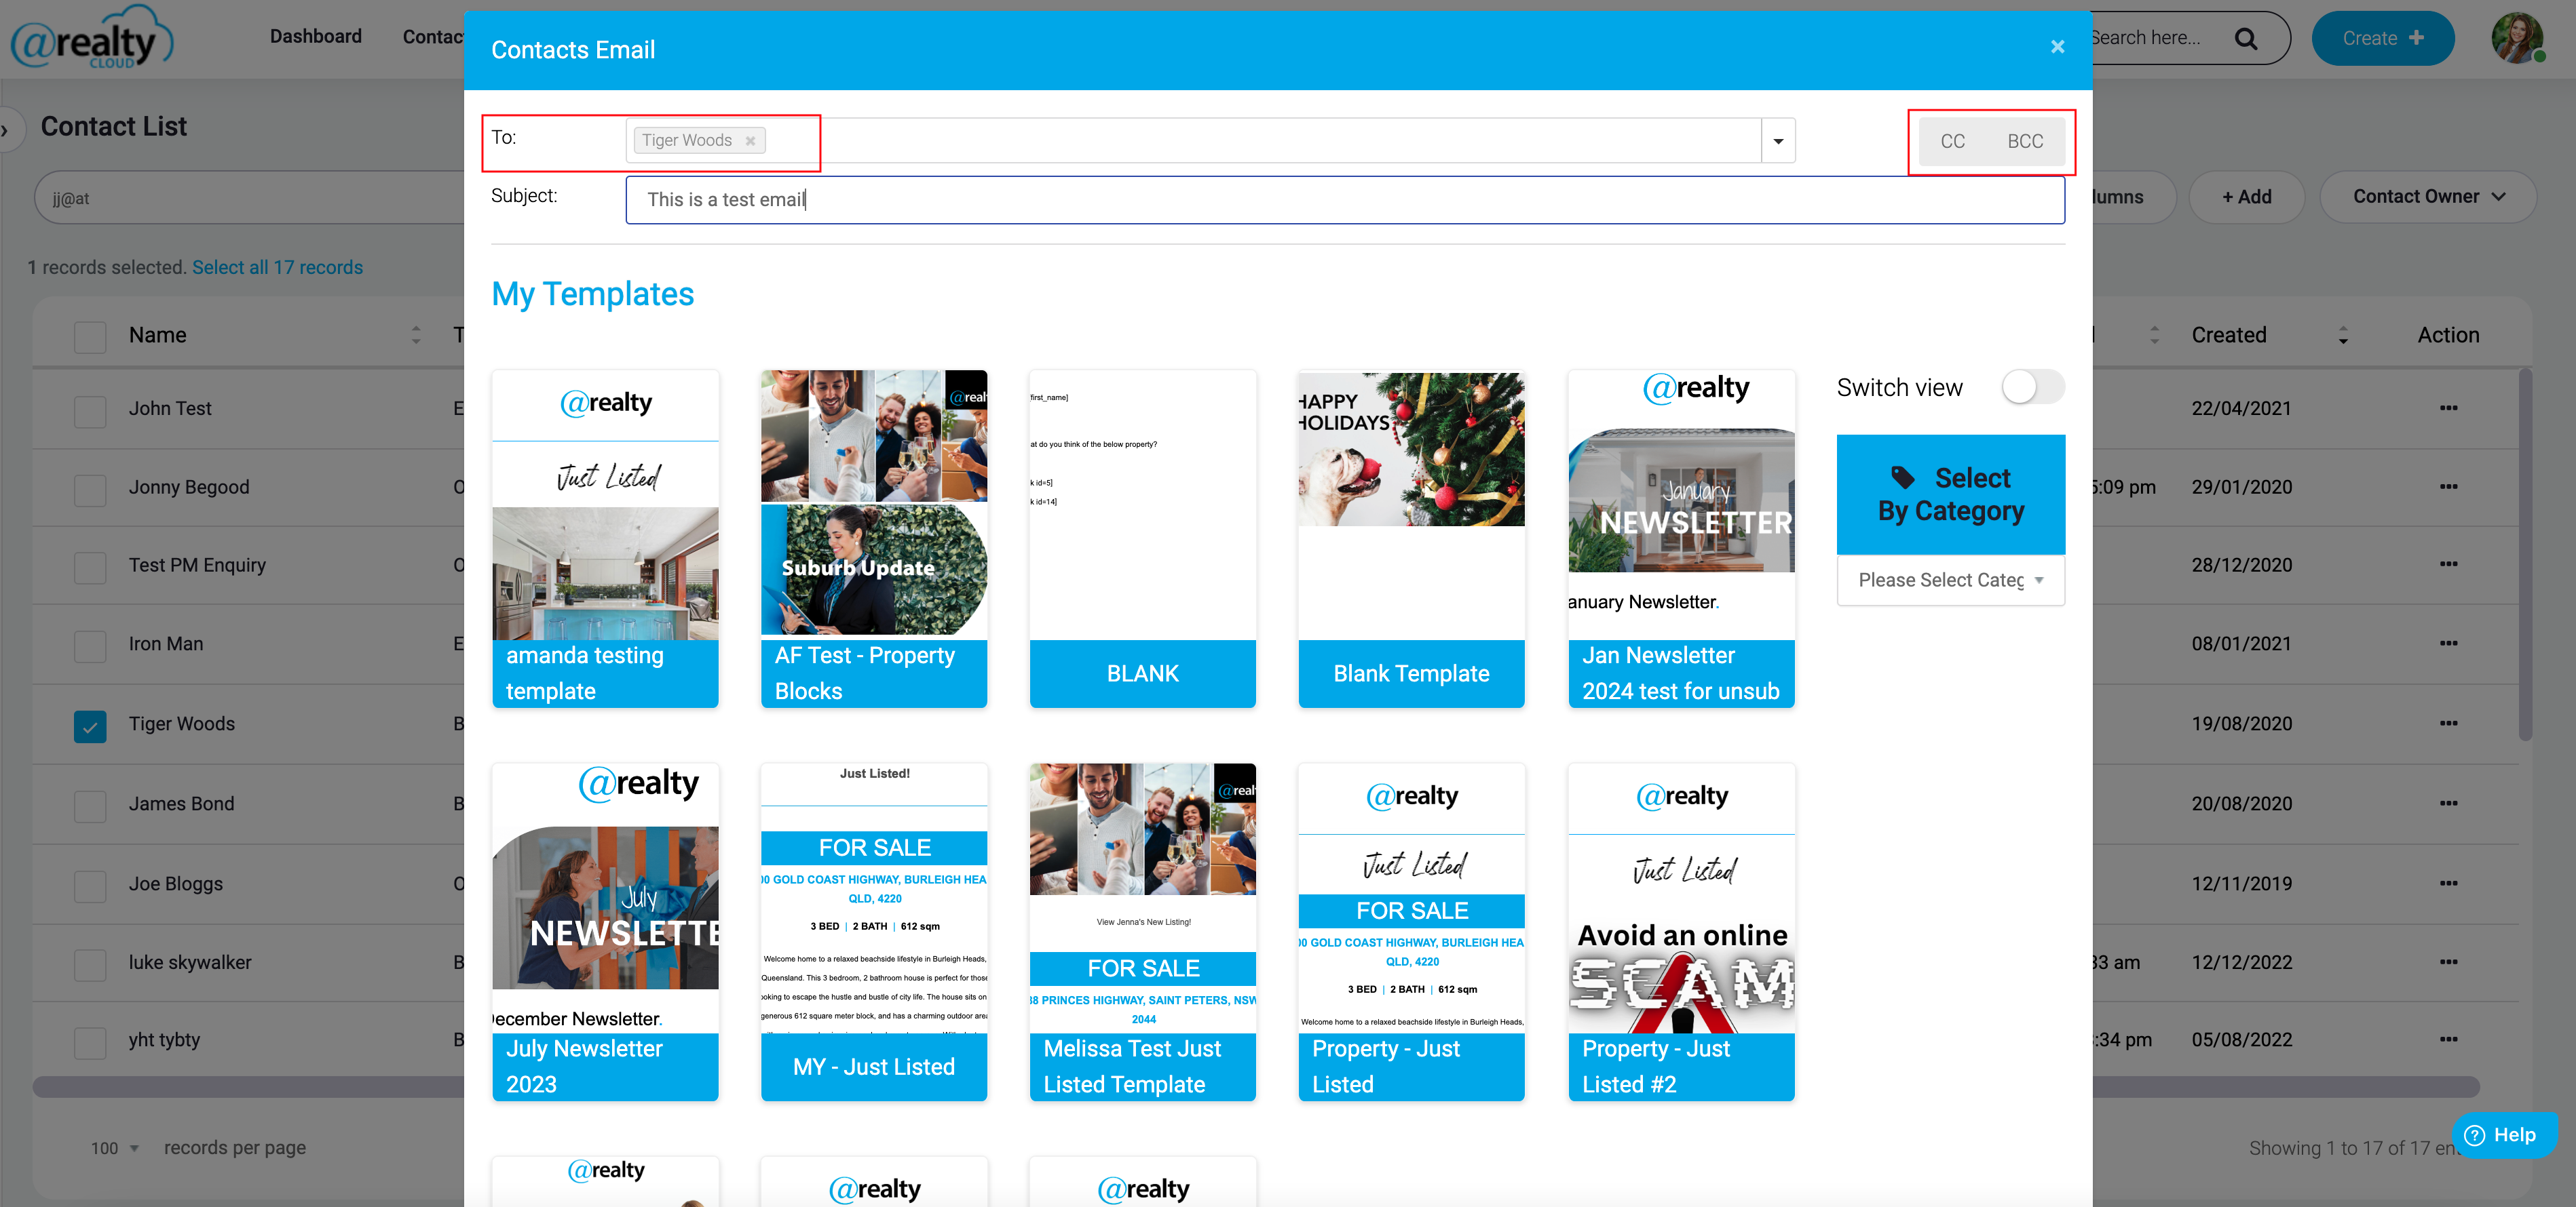The image size is (2576, 1207).
Task: Open the Contact Owner dropdown
Action: pyautogui.click(x=2428, y=197)
